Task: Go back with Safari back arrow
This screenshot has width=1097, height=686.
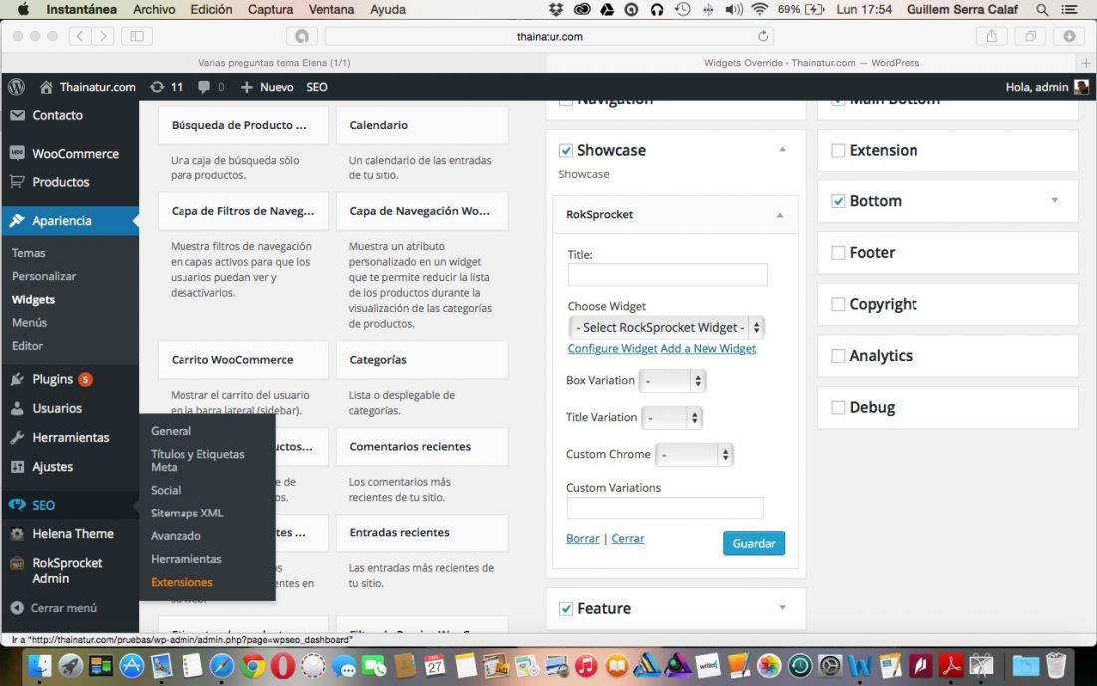Action: pyautogui.click(x=80, y=36)
